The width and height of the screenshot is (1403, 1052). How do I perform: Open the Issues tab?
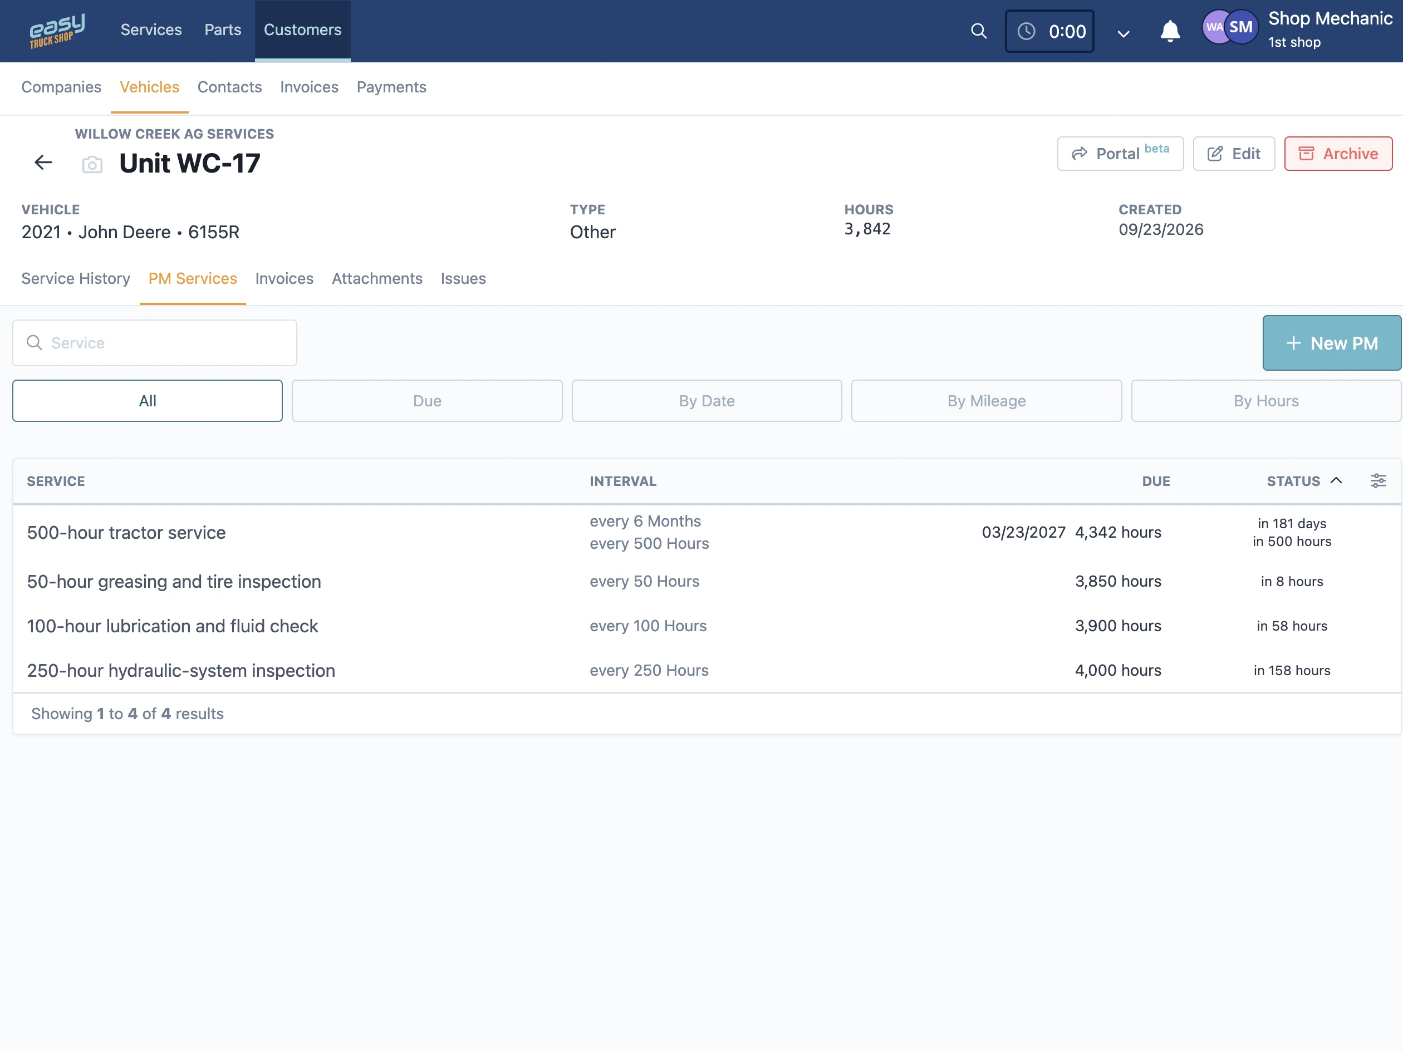click(x=463, y=278)
